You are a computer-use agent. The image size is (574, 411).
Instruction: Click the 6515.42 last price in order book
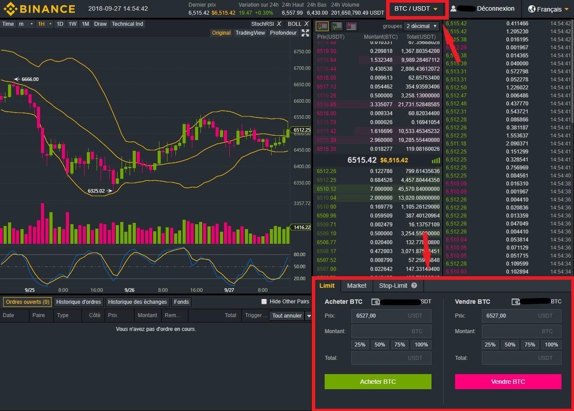click(362, 160)
